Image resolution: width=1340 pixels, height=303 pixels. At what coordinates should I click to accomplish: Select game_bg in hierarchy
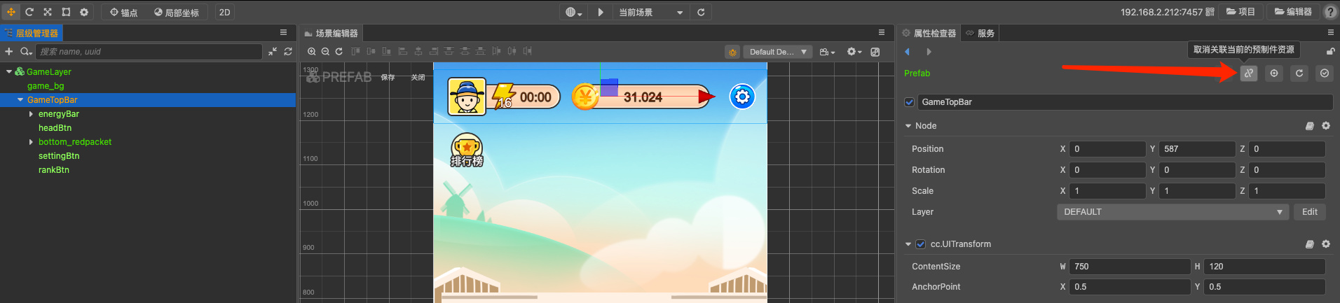(46, 86)
